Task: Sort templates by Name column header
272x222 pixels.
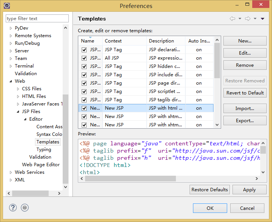Action: point(90,41)
